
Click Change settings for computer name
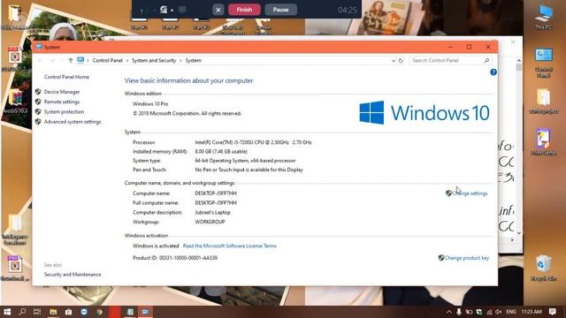pos(470,193)
